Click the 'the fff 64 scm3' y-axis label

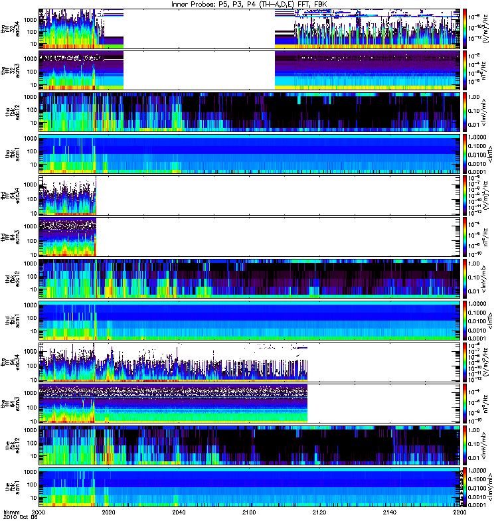tap(10, 404)
